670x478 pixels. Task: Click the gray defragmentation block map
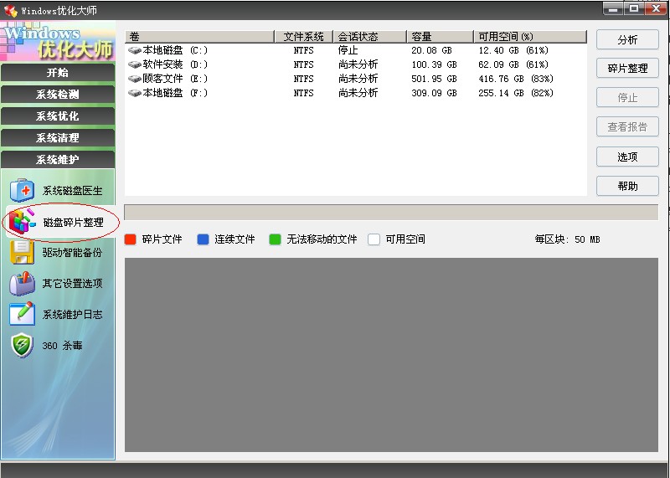(x=391, y=355)
